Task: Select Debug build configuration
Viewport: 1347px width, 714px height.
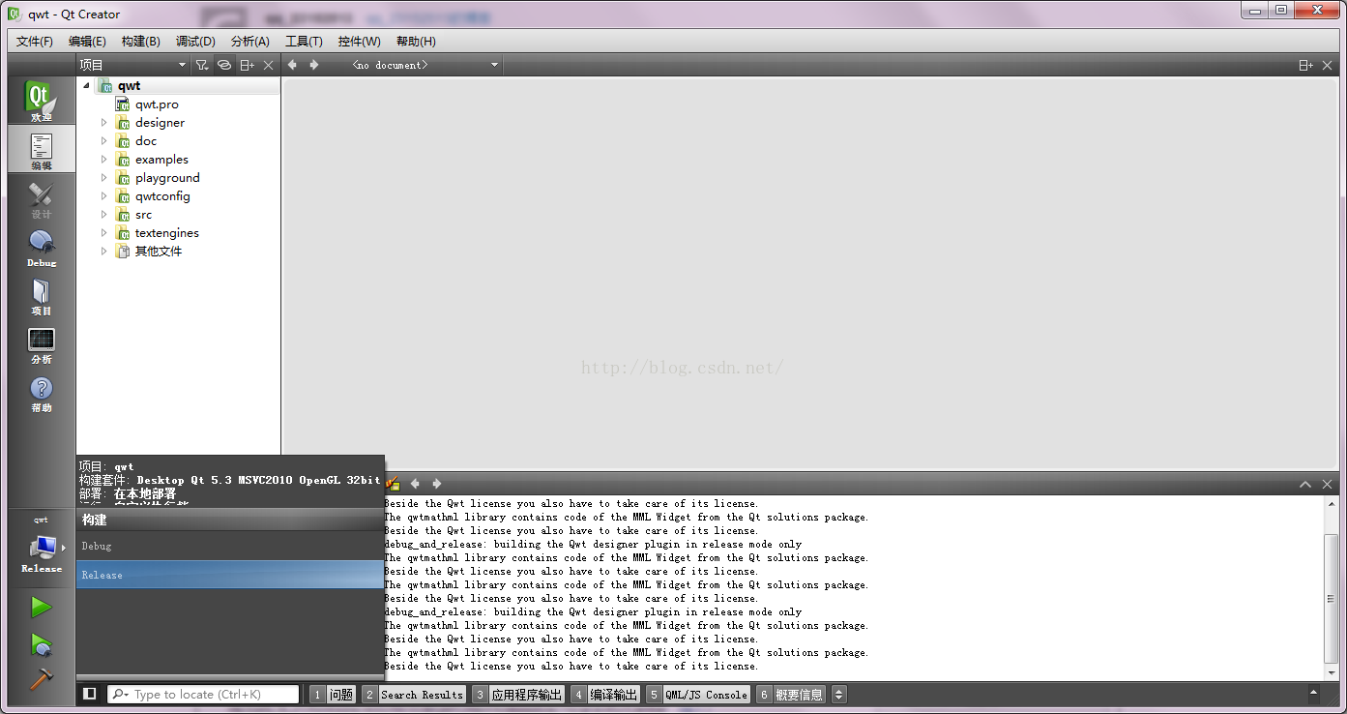Action: [230, 546]
